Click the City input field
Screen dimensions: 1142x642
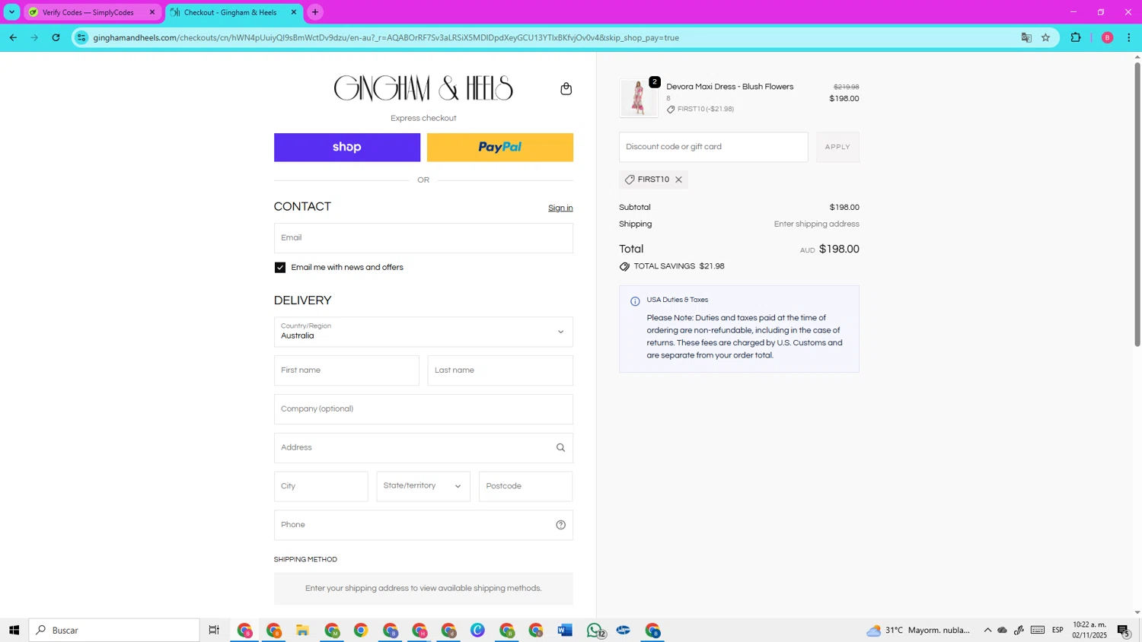(x=321, y=486)
